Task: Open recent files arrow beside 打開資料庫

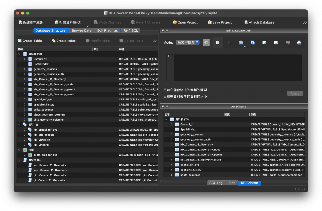Action: [88, 26]
